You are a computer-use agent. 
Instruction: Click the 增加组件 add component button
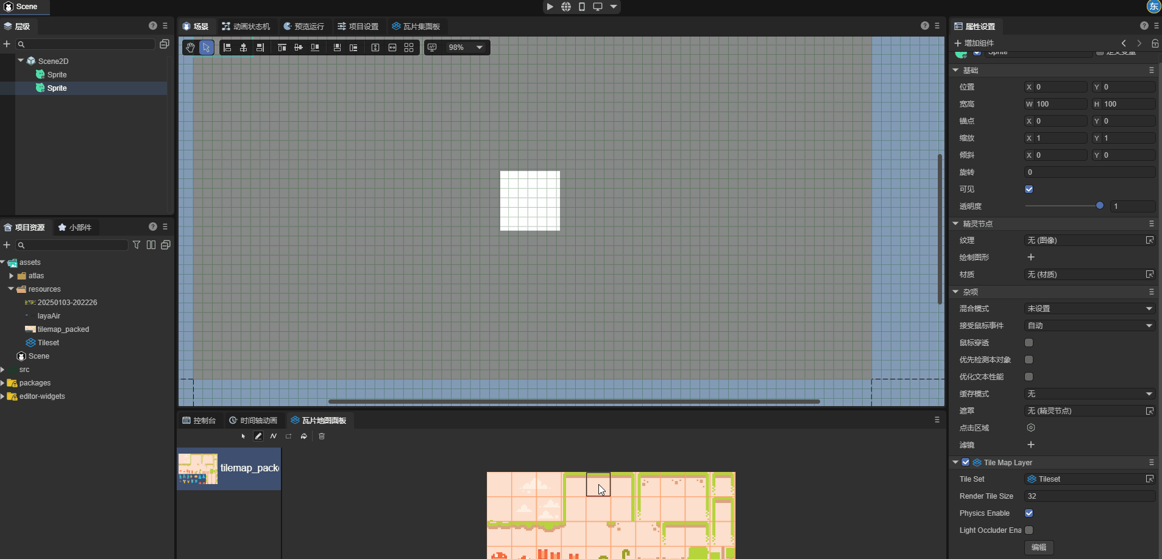974,43
